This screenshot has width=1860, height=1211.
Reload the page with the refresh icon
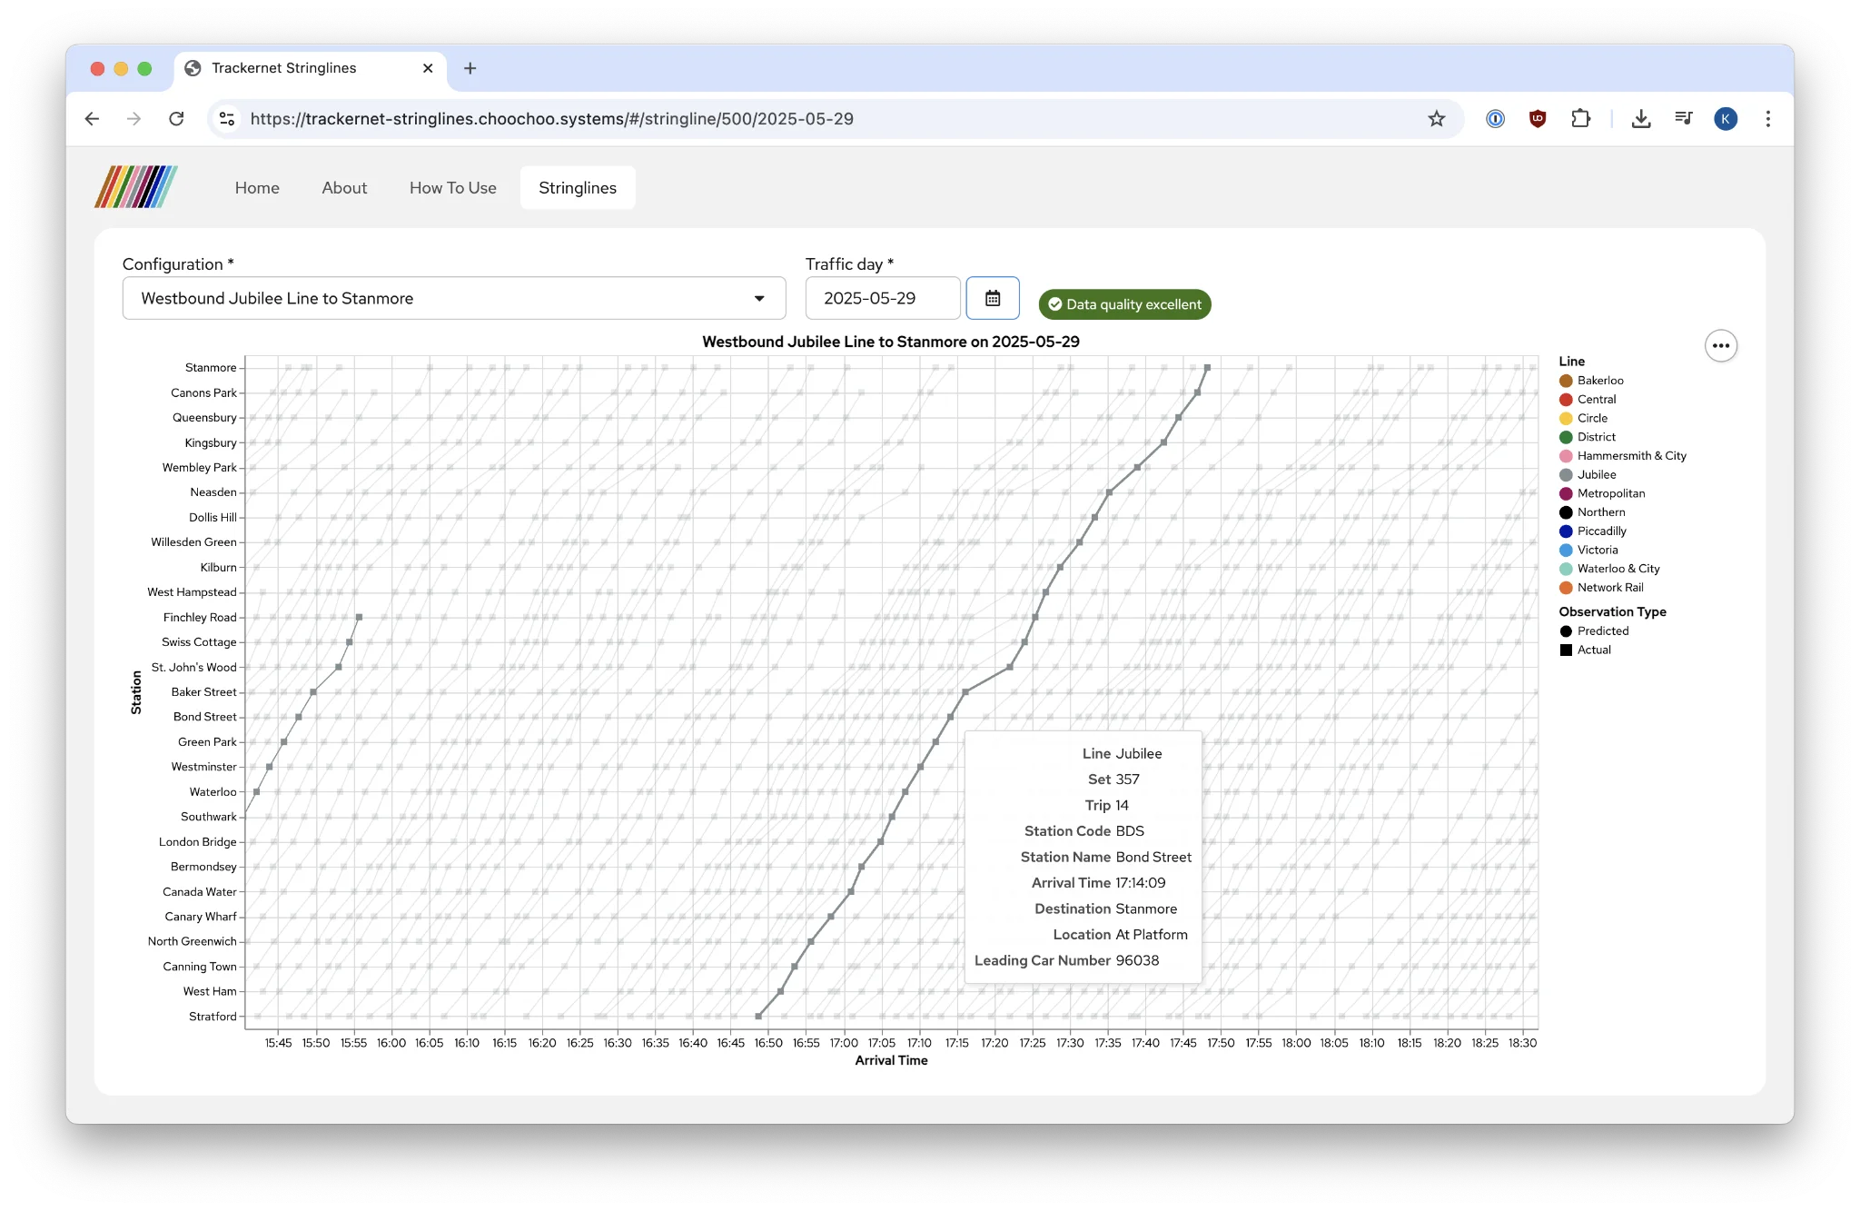click(176, 119)
